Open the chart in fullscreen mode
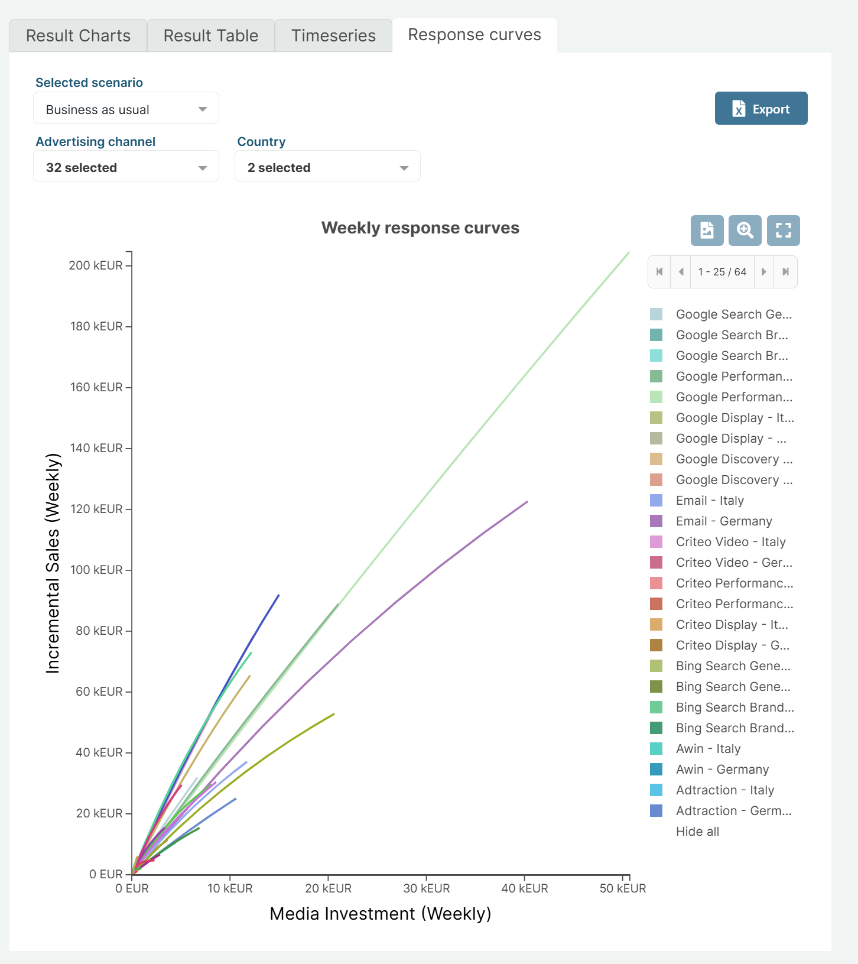This screenshot has width=858, height=964. coord(783,230)
